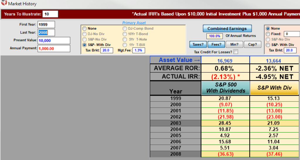Click the (37.46) net return cell

coord(274,154)
